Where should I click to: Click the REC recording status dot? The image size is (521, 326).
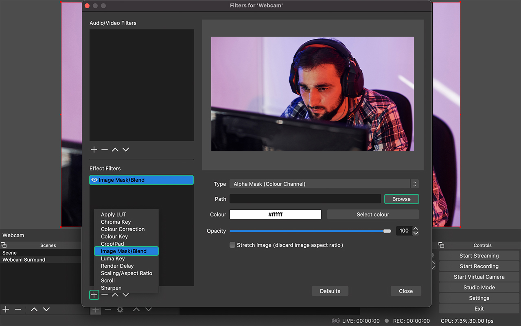(387, 321)
